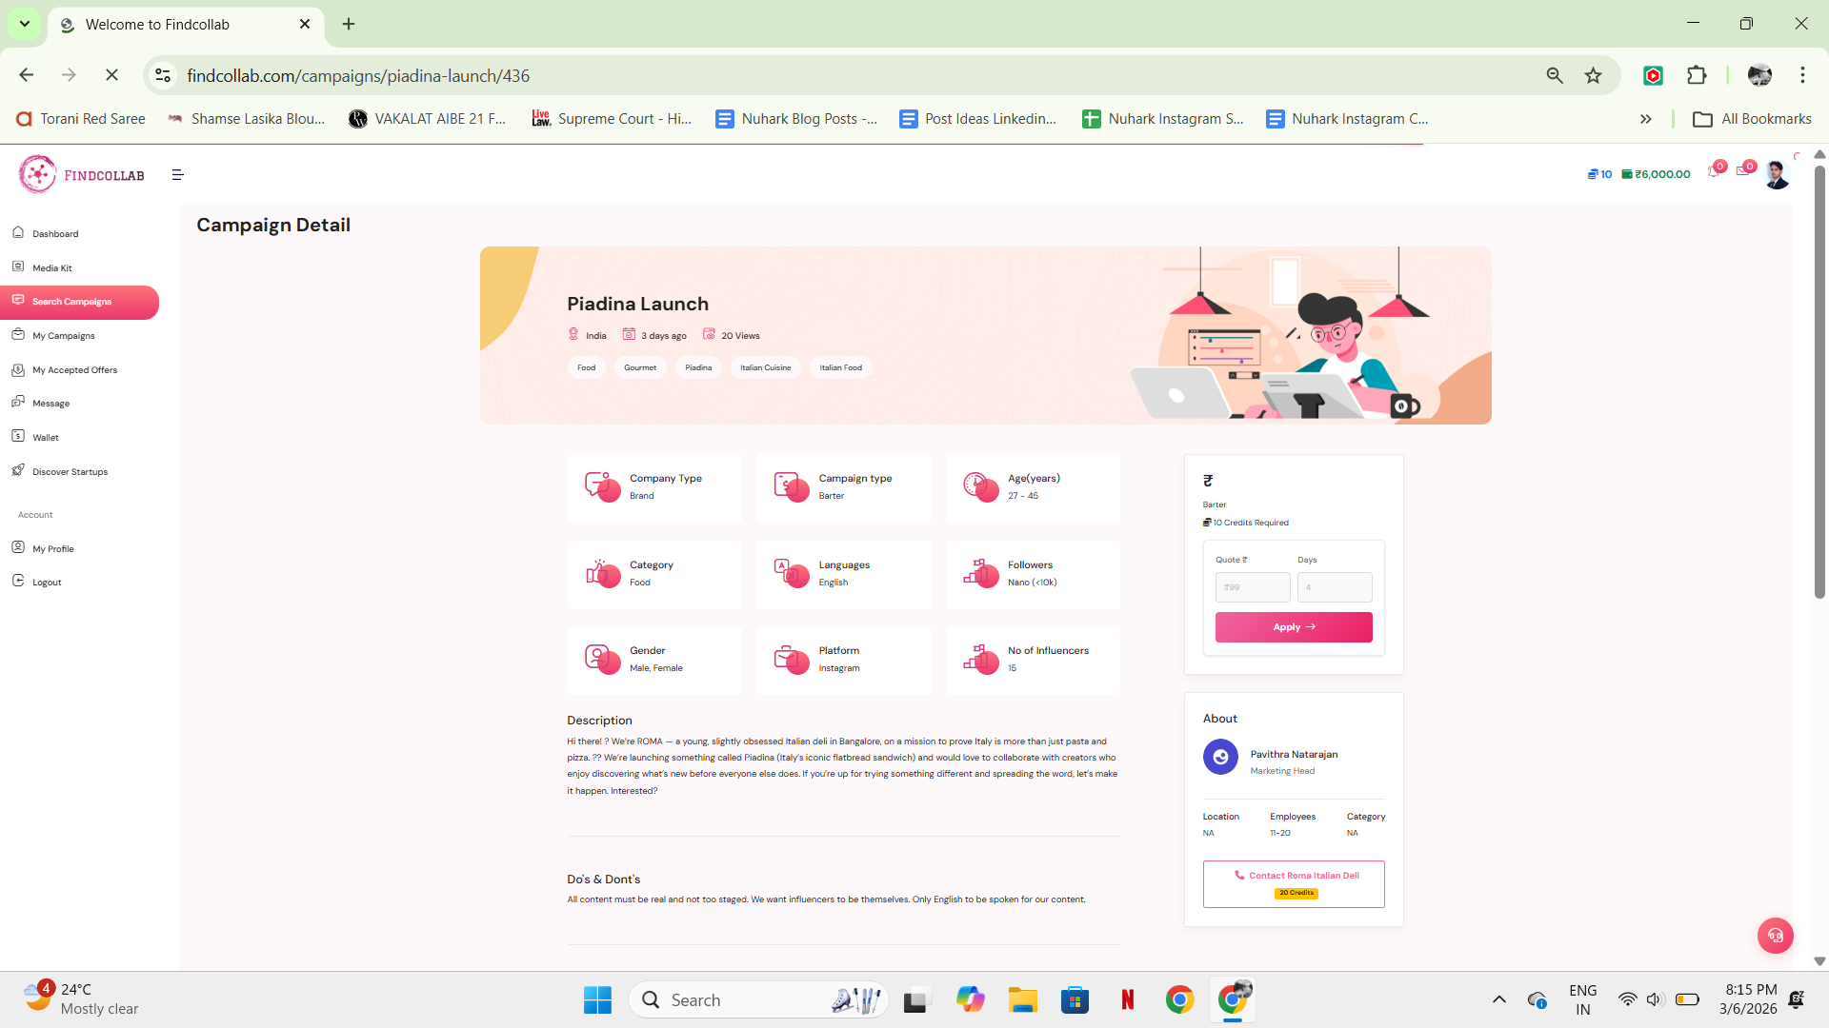Click the Age(years) card icon
Screen dimensions: 1829x1028
[981, 486]
